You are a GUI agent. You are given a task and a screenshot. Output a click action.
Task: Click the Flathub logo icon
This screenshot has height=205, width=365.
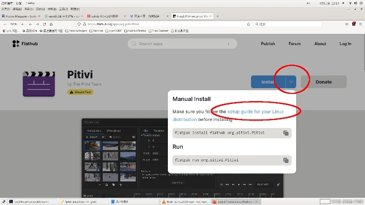pyautogui.click(x=16, y=44)
